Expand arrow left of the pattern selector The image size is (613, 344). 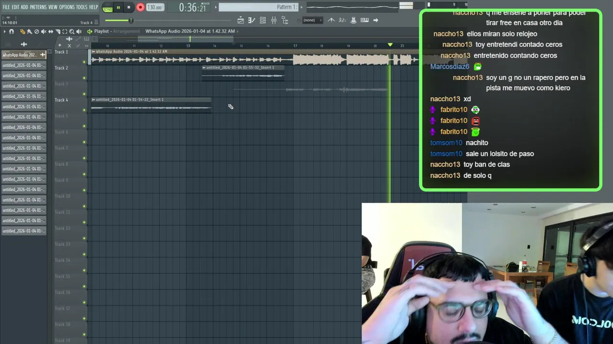pyautogui.click(x=216, y=7)
